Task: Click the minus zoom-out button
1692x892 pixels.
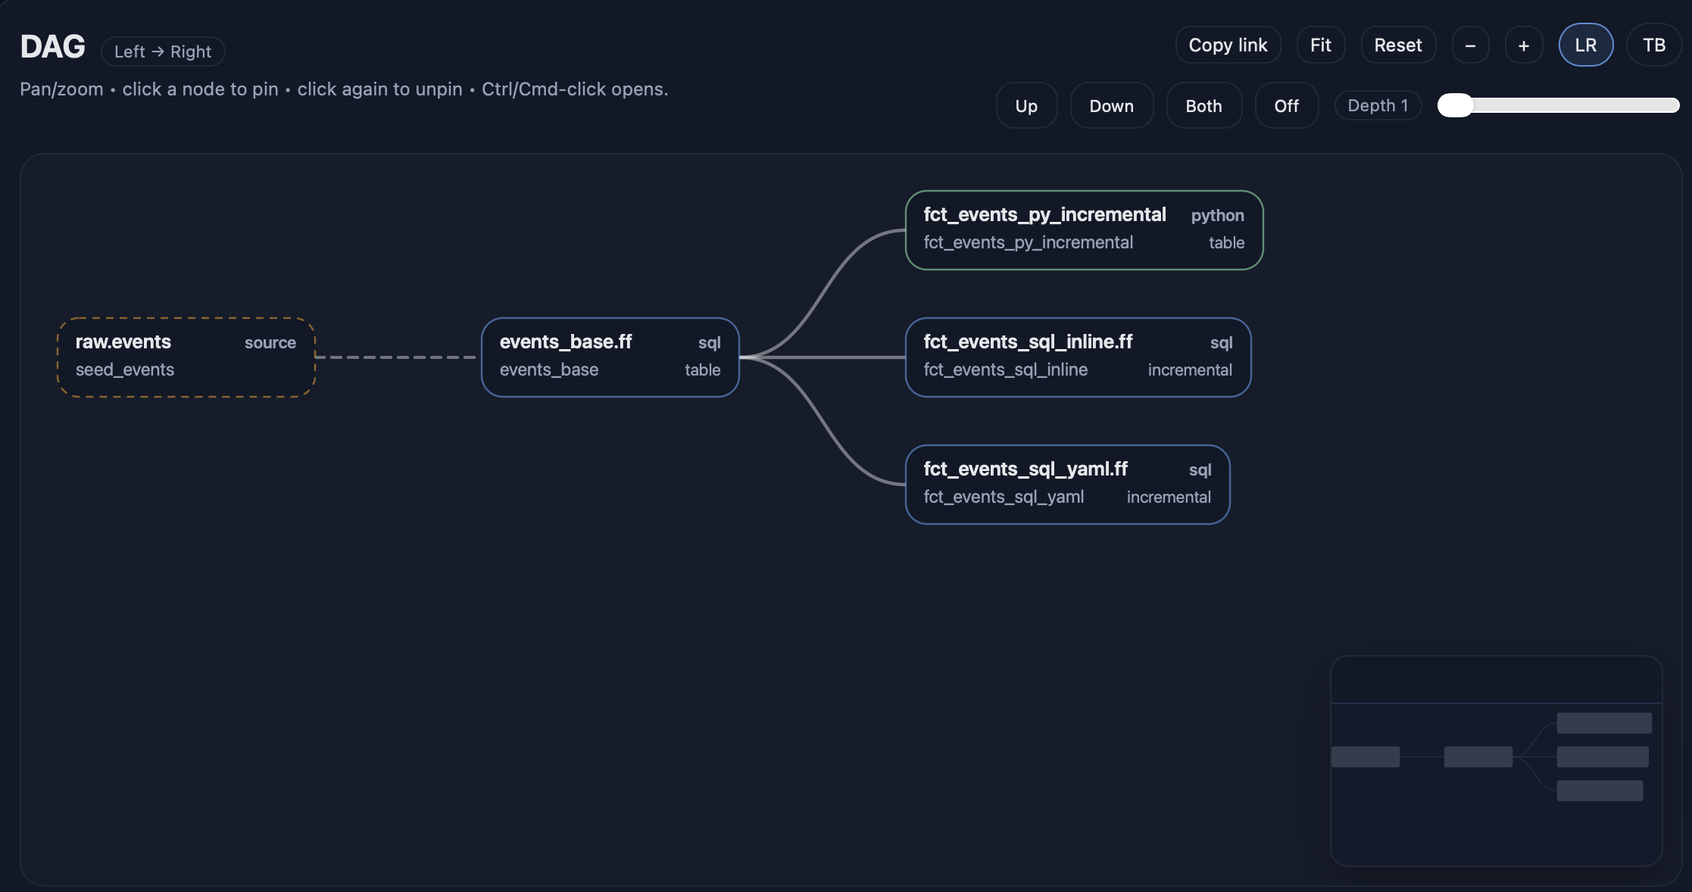Action: pyautogui.click(x=1470, y=45)
